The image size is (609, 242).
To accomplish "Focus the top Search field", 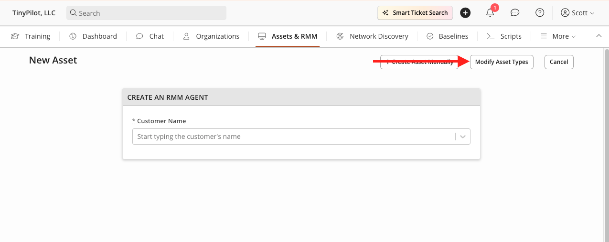I will 146,13.
